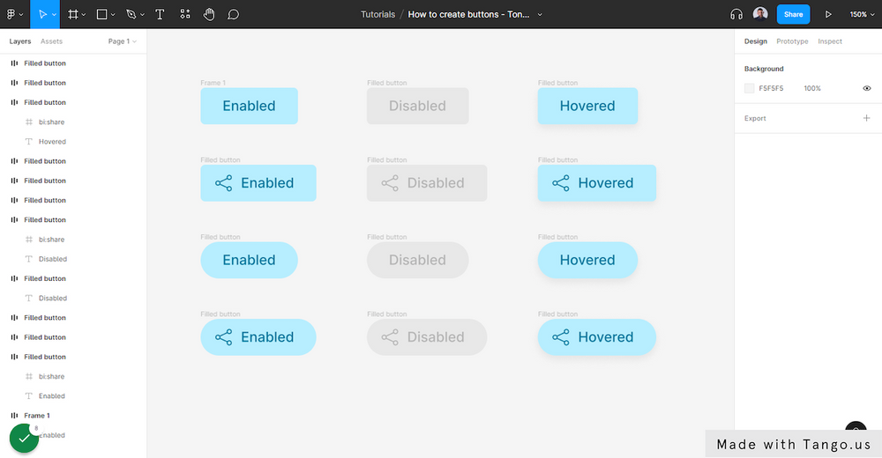Open the Shape tools dropdown chevron
Image resolution: width=882 pixels, height=458 pixels.
(x=113, y=15)
